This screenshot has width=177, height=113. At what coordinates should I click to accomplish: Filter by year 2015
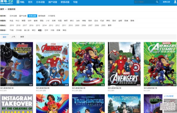(x=38, y=25)
